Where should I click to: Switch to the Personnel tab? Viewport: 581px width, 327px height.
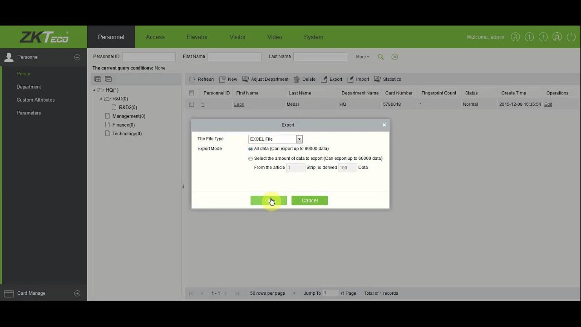(111, 37)
